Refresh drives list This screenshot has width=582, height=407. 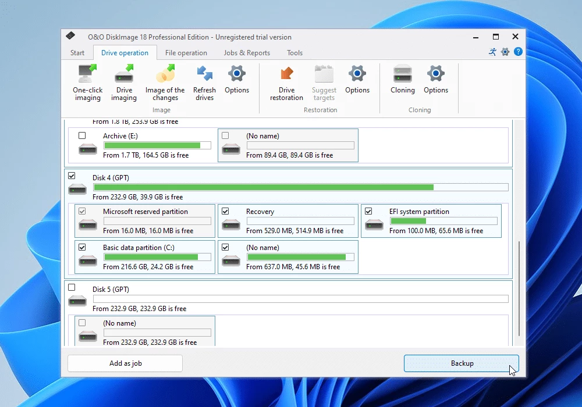click(x=204, y=83)
